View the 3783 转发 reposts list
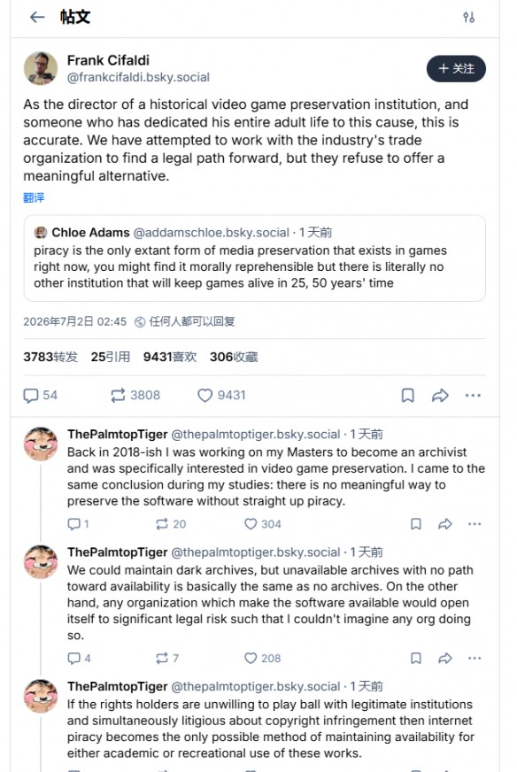The width and height of the screenshot is (517, 772). [50, 357]
